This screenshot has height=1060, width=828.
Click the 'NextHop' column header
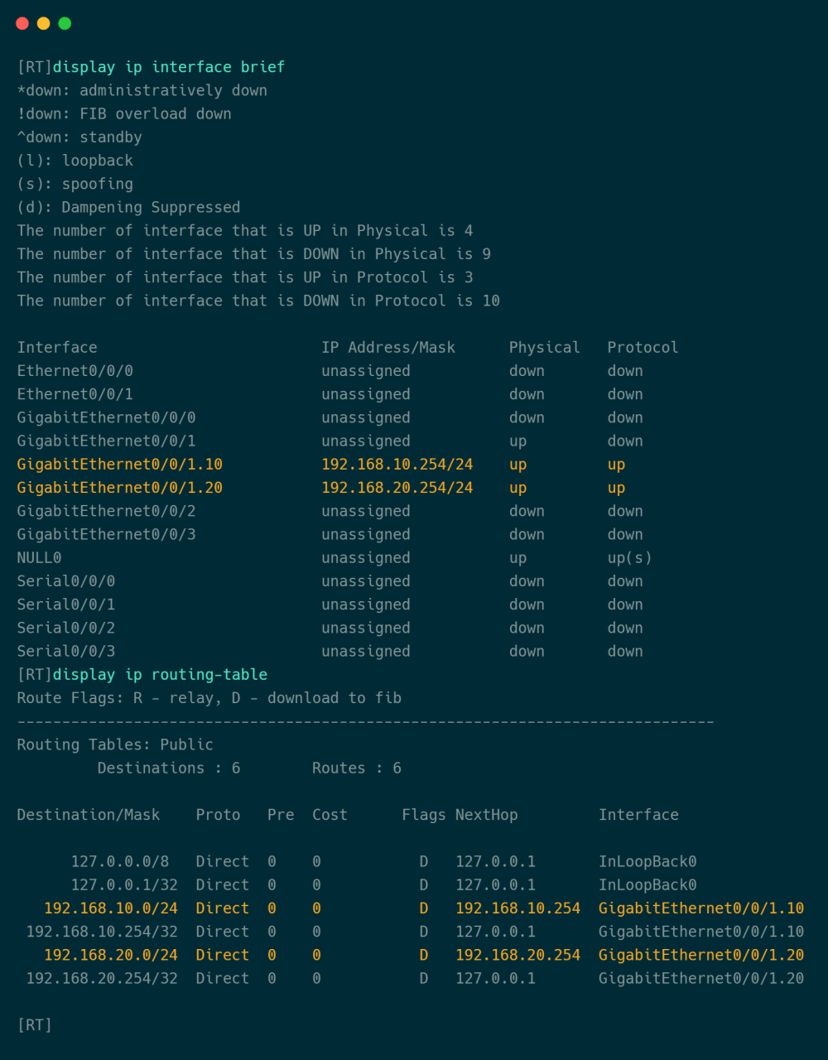coord(487,815)
